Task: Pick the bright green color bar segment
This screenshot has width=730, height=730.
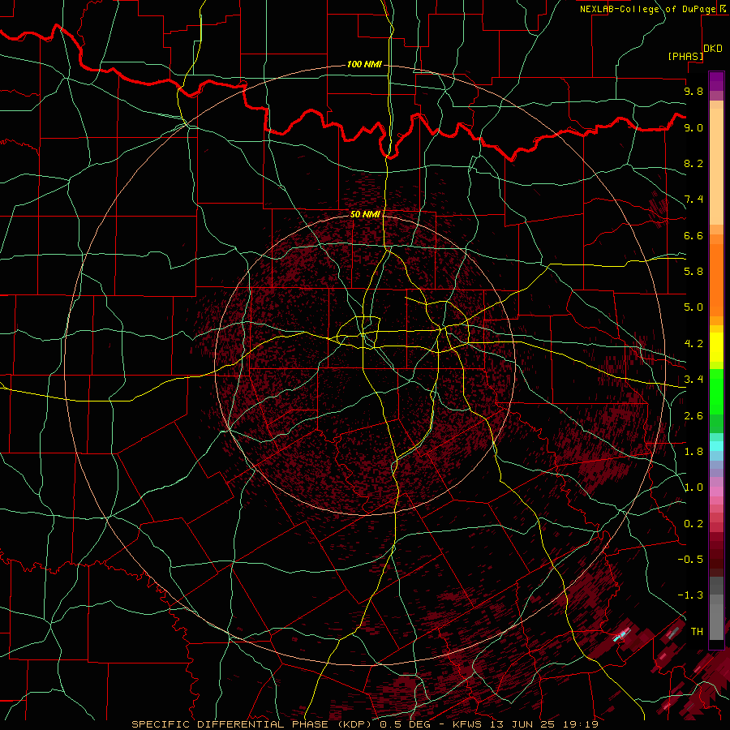Action: click(716, 391)
